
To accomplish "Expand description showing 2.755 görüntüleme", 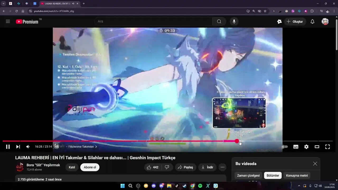I will 121,178.
